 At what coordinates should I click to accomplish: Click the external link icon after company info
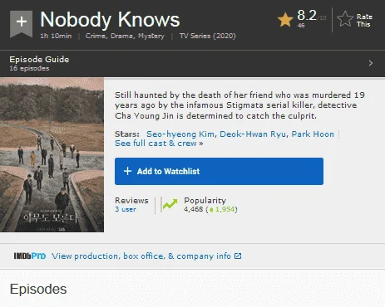coord(238,256)
